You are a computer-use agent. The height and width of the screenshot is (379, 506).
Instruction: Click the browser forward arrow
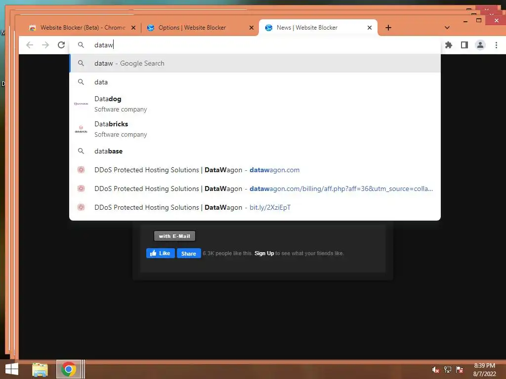pos(45,45)
